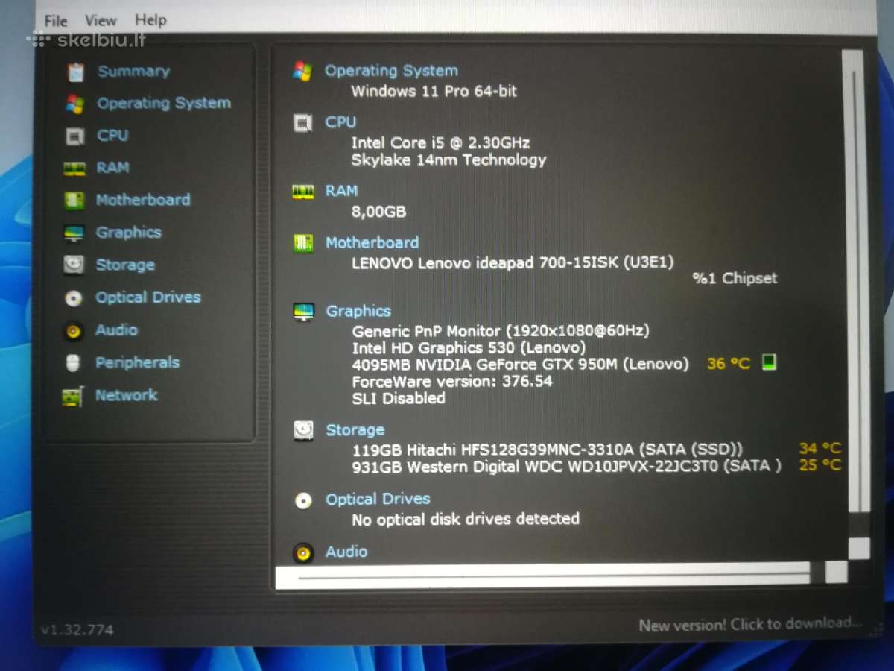
Task: Click green GPU temperature indicator icon
Action: point(770,363)
